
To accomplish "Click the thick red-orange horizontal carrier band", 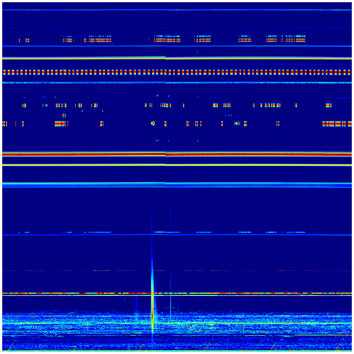I will click(177, 154).
